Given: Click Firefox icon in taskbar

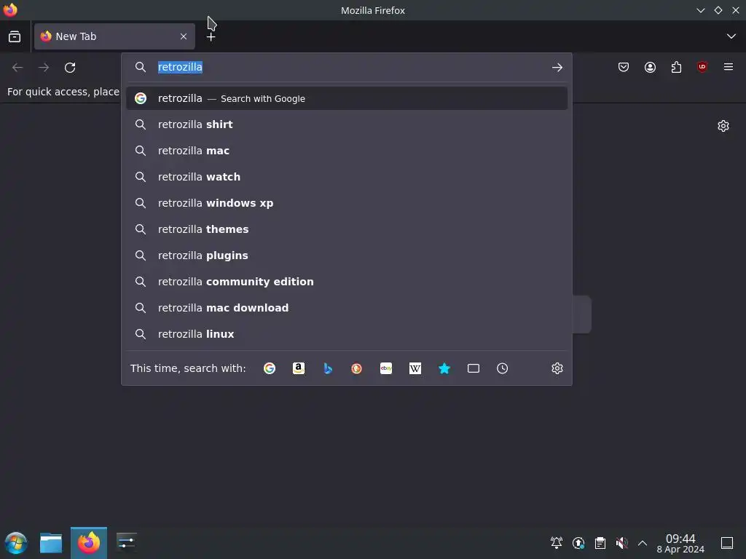Looking at the screenshot, I should [89, 543].
